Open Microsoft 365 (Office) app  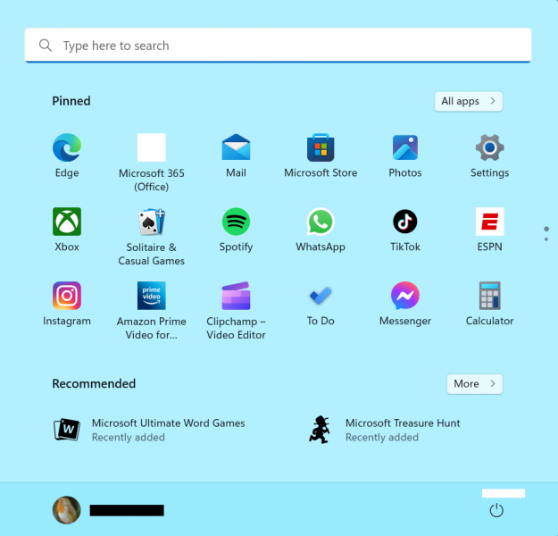[151, 147]
